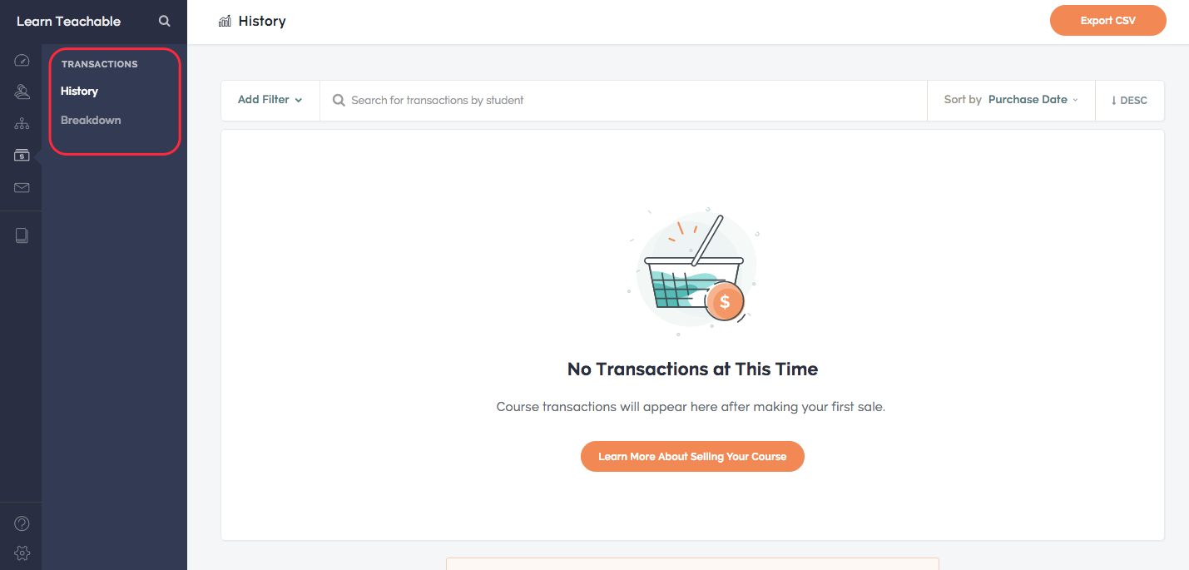Open the Users icon in sidebar
Image resolution: width=1189 pixels, height=570 pixels.
[22, 92]
